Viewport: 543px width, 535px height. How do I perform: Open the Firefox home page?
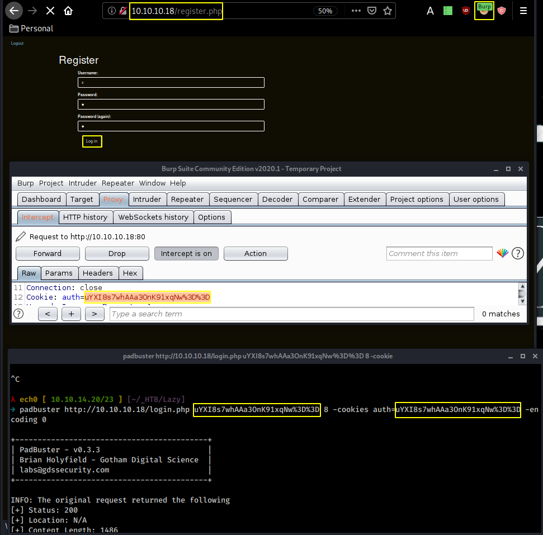point(68,11)
